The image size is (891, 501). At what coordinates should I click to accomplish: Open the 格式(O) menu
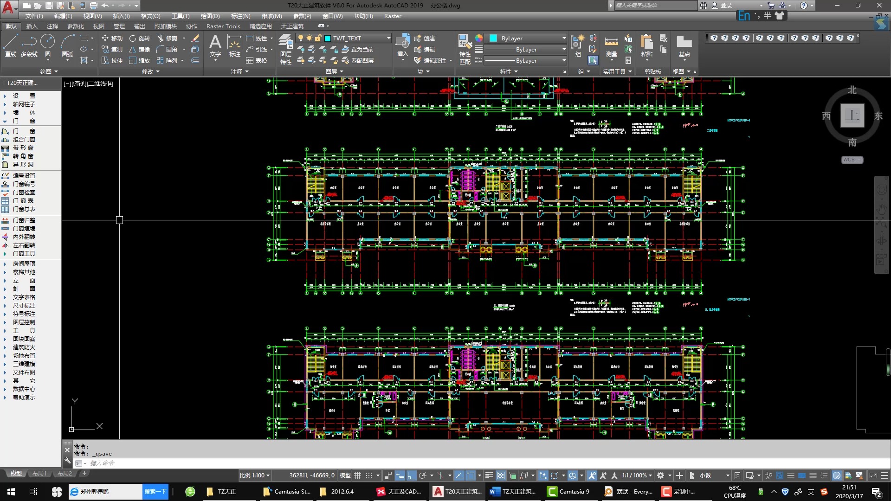(150, 16)
